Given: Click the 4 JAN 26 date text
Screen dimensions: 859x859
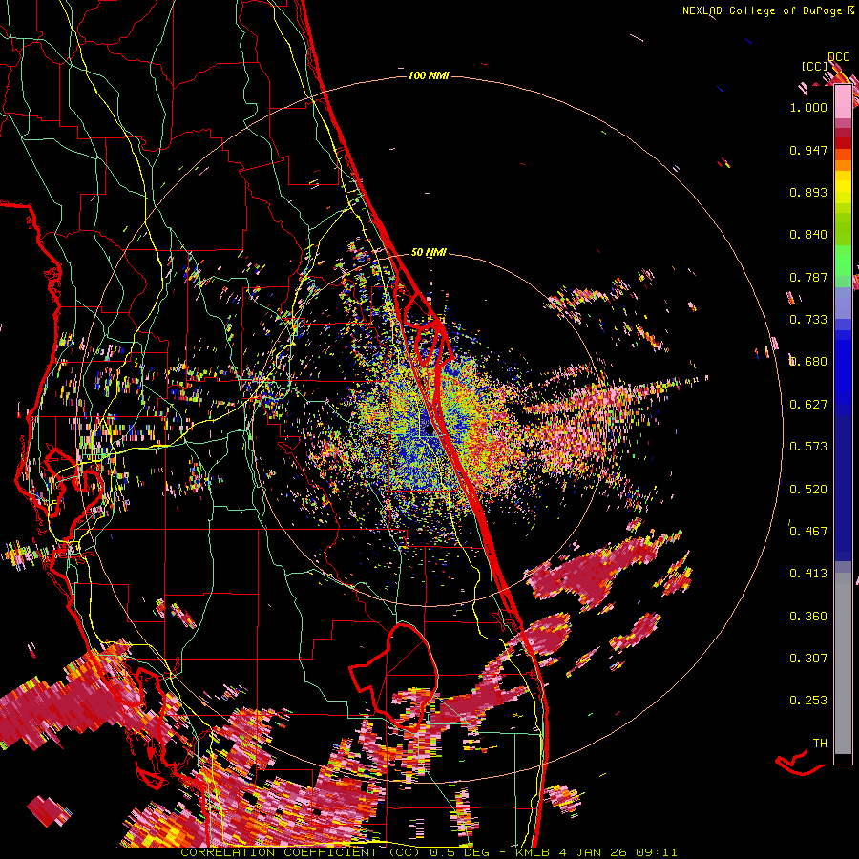Looking at the screenshot, I should click(x=594, y=852).
